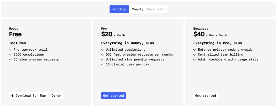Open Other download options
Screen dimensions: 277x107
click(x=56, y=96)
